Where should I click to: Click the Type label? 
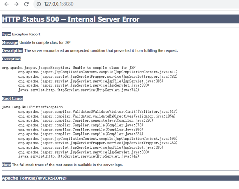[x=6, y=34]
